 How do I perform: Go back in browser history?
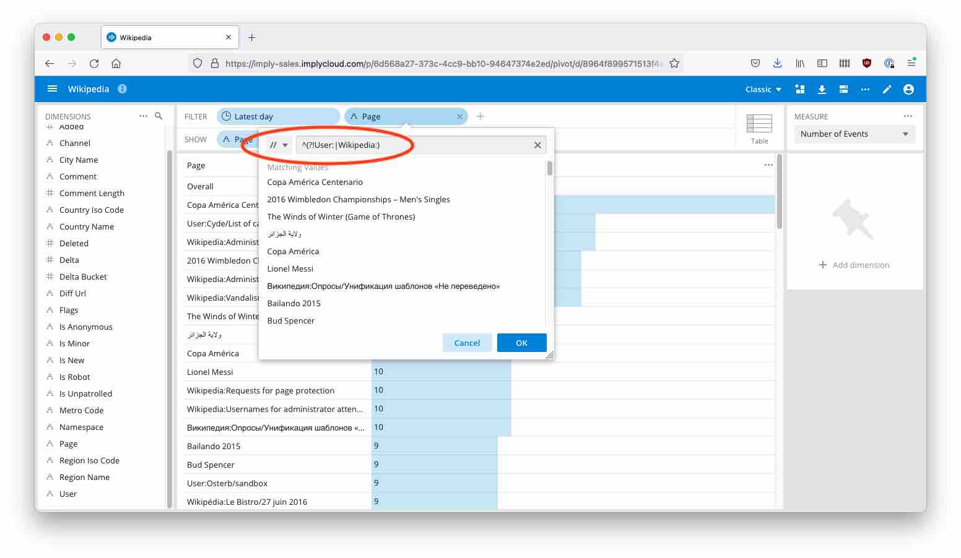[50, 63]
